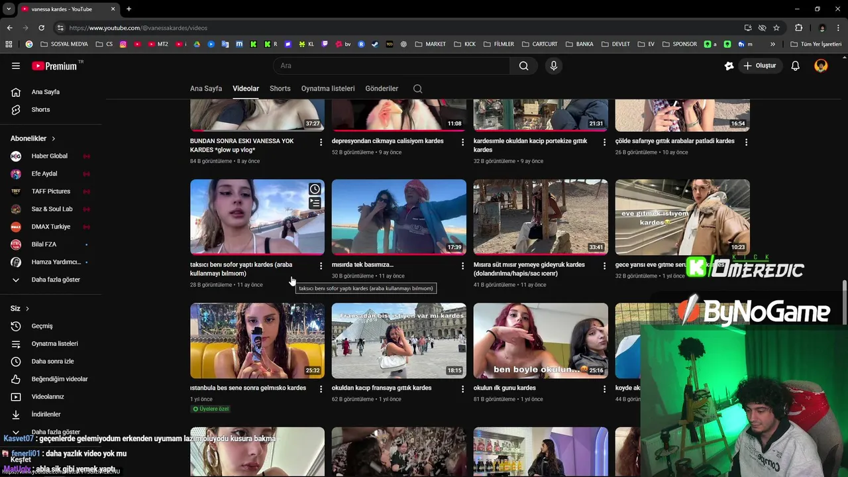
Task: Open the SOSYAL MEDYA bookmark folder
Action: tap(64, 44)
